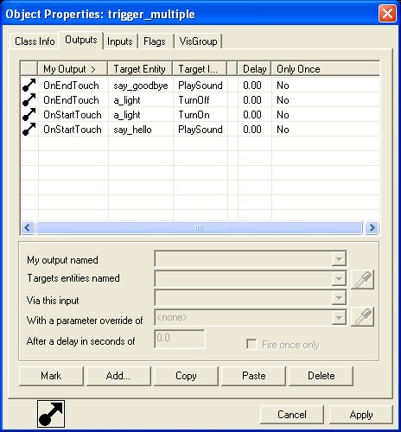
Task: Click the Target Entity column header
Action: (140, 69)
